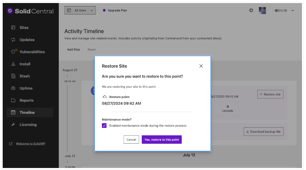This screenshot has height=170, width=306.
Task: Close the Restore Site dialog
Action: [x=201, y=66]
